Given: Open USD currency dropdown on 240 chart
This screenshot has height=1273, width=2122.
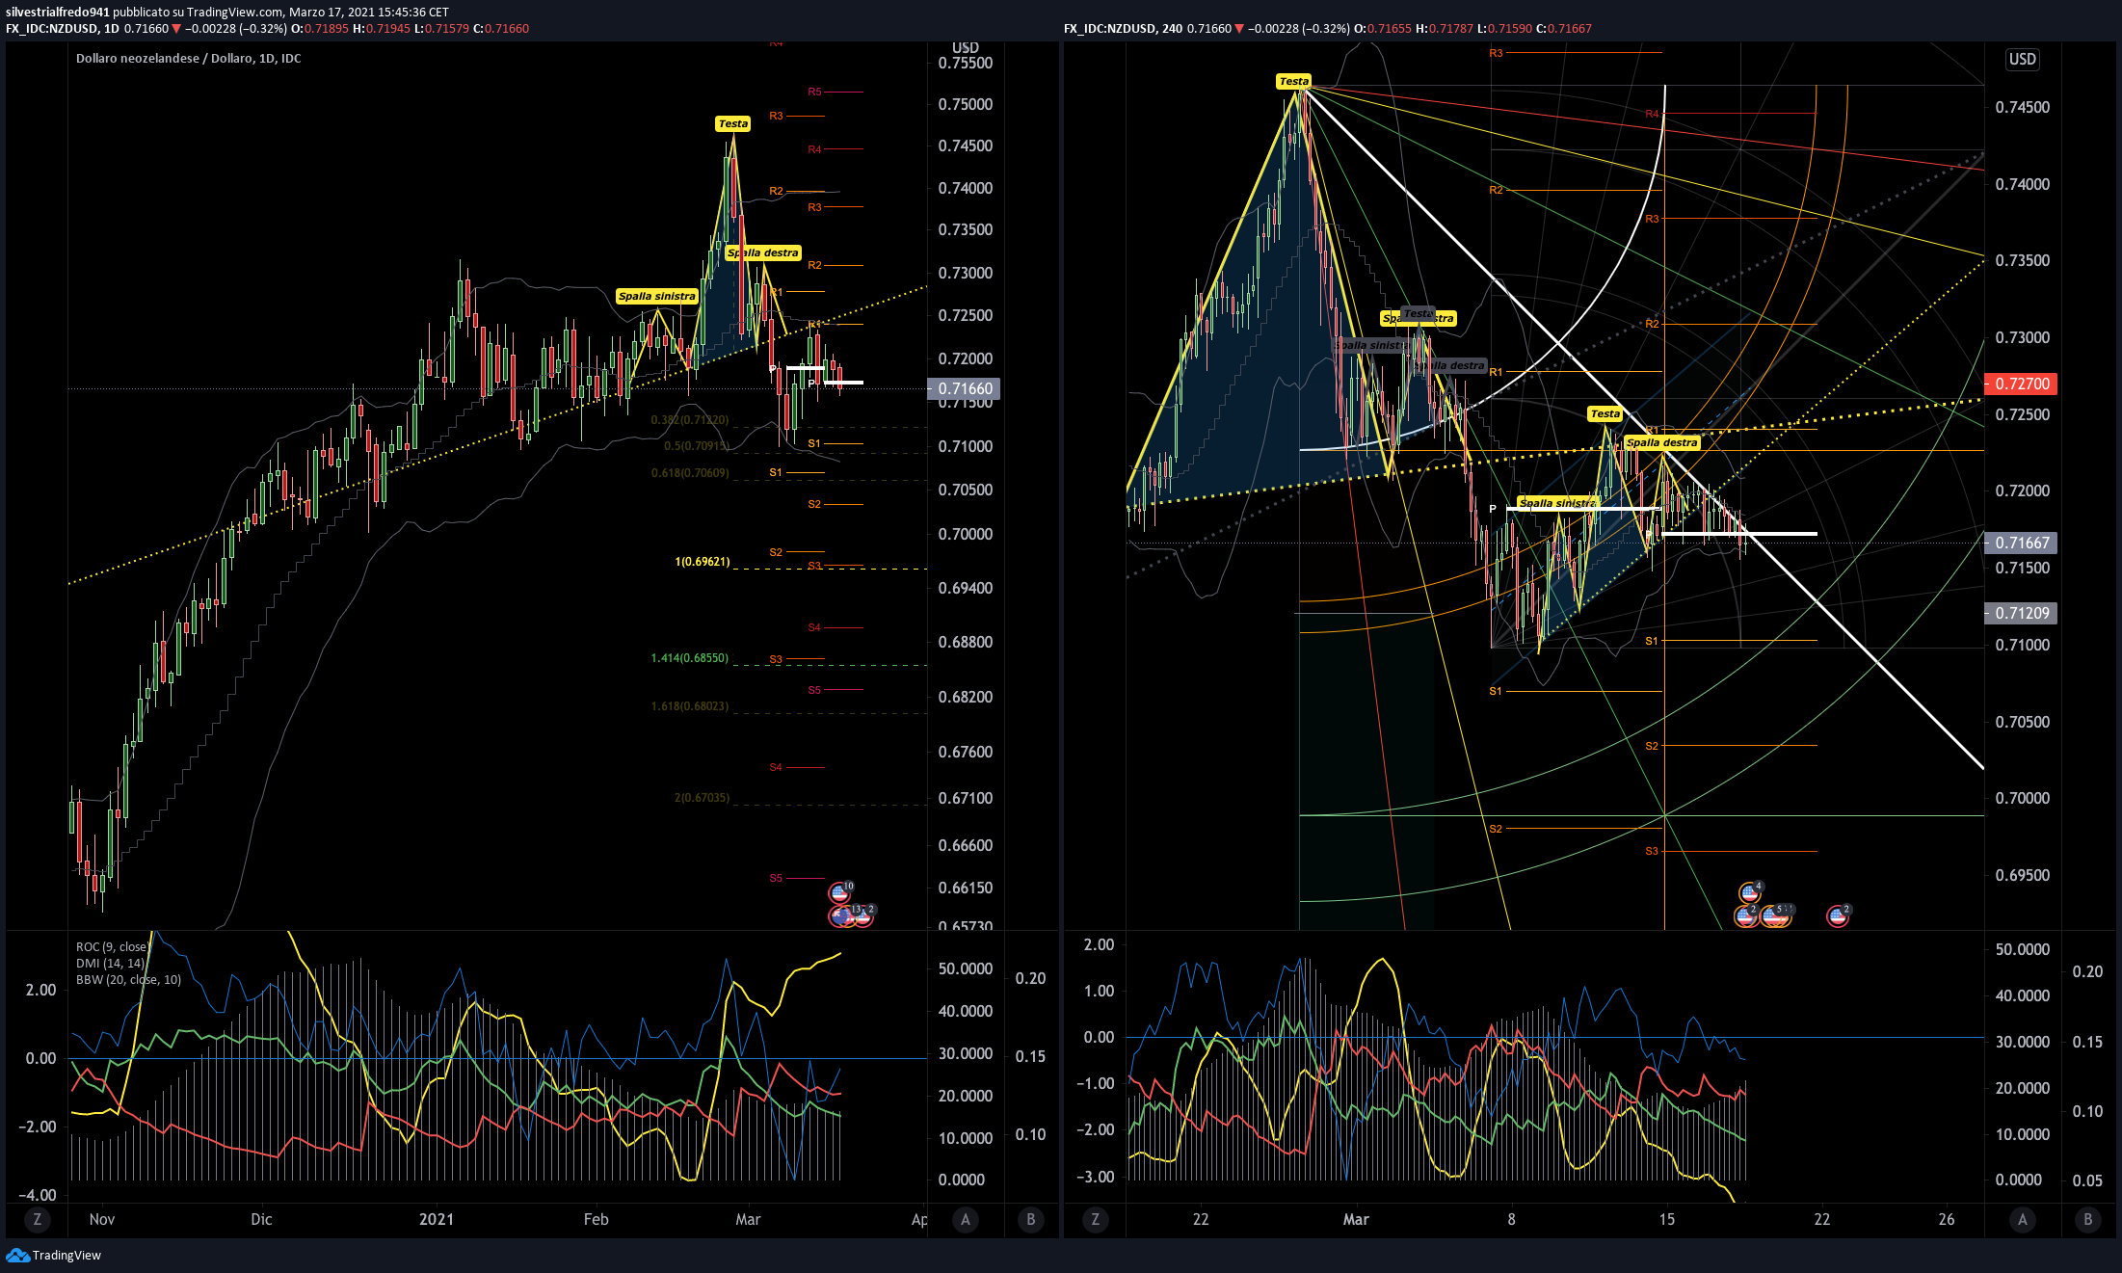Looking at the screenshot, I should pos(2022,59).
